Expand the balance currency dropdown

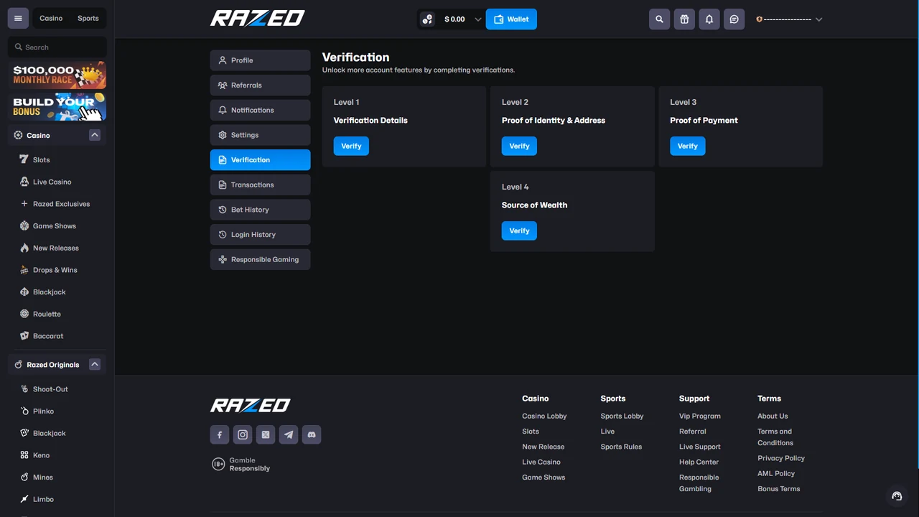point(477,19)
